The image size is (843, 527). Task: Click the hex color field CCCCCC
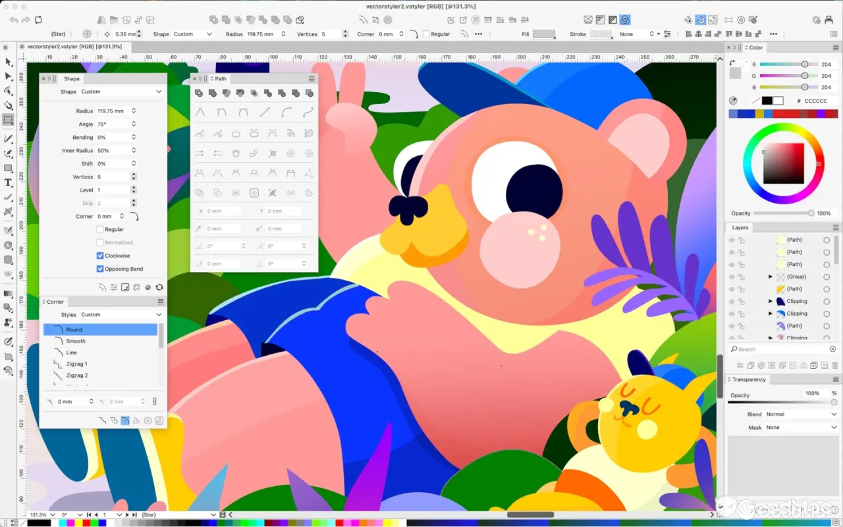tap(820, 101)
